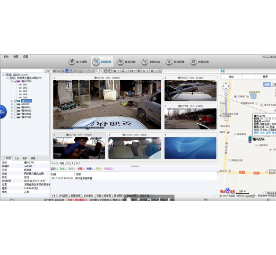Open the dropdown arrow beside the stop icon
The width and height of the screenshot is (276, 255).
pos(156,71)
